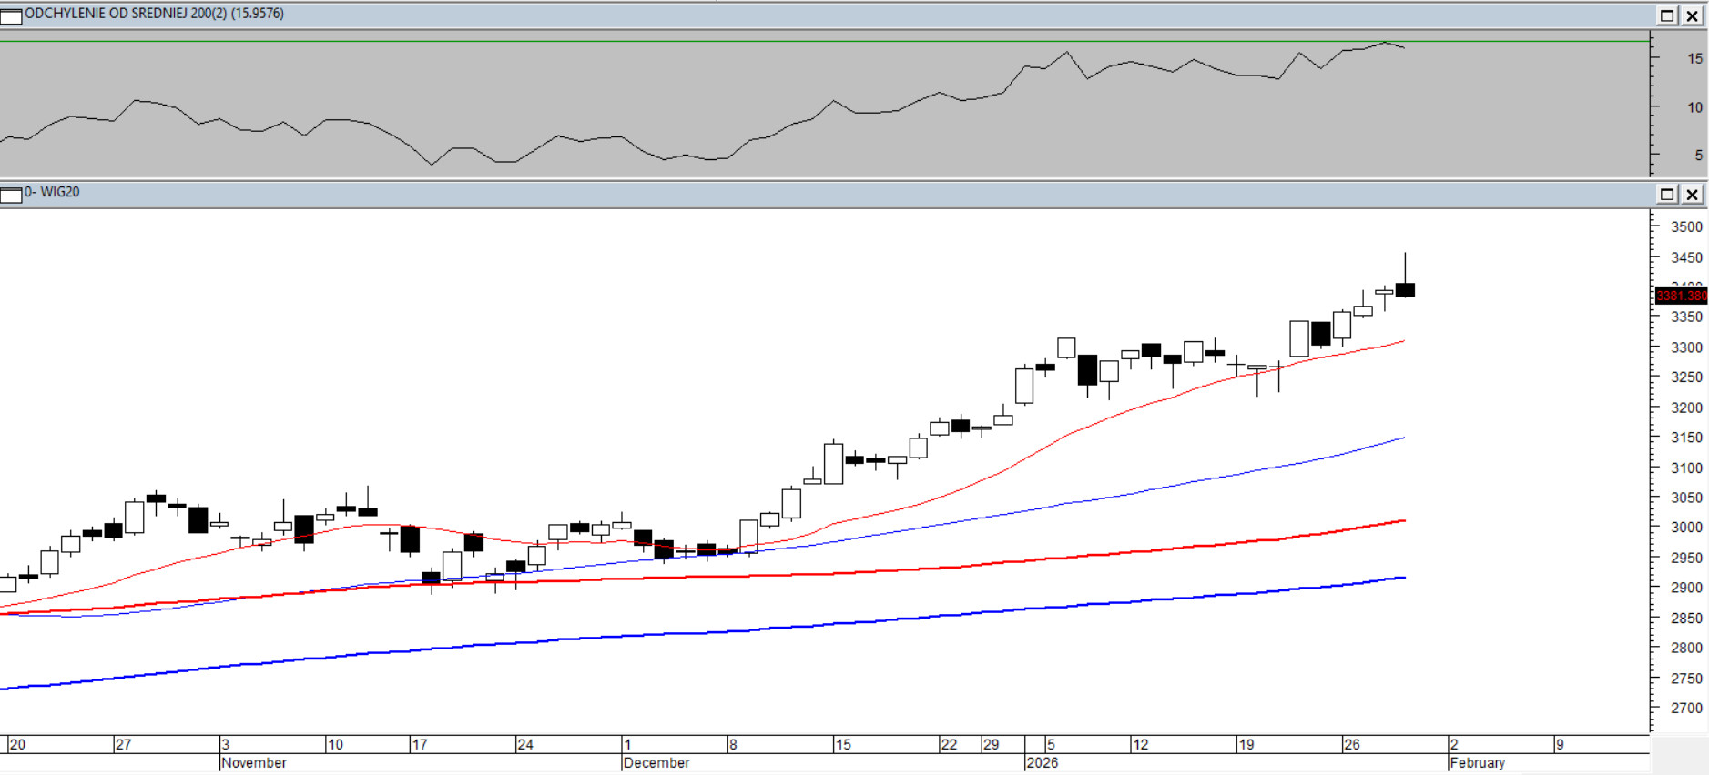This screenshot has height=775, width=1709.
Task: Click the 26 date tick in January
Action: tap(1351, 744)
